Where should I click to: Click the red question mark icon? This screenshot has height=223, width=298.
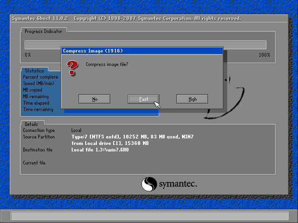[71, 68]
